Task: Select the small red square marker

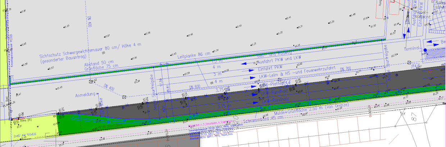Action: coord(430,71)
